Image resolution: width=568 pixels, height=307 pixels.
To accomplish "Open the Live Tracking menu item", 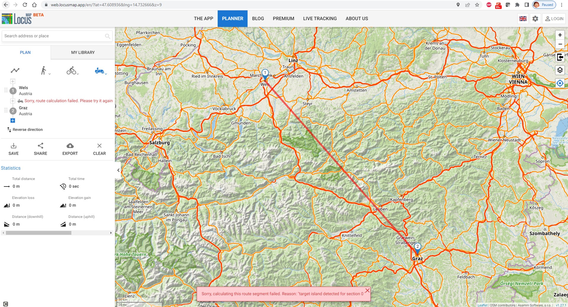I will (320, 19).
